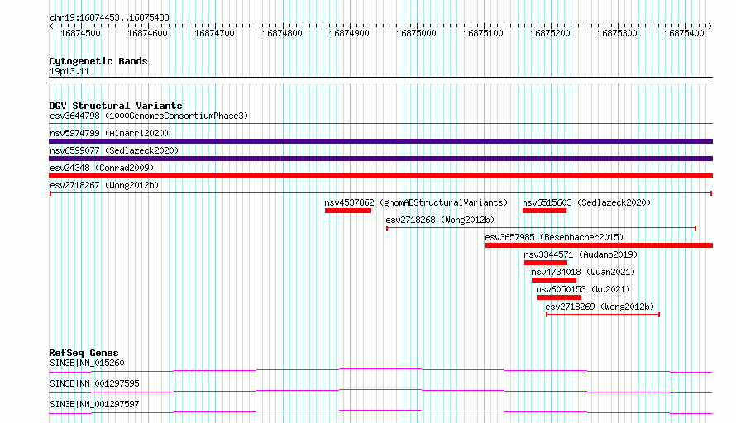Click the nsv6050153 Wu2021 variant bar
The width and height of the screenshot is (736, 423).
(x=559, y=297)
